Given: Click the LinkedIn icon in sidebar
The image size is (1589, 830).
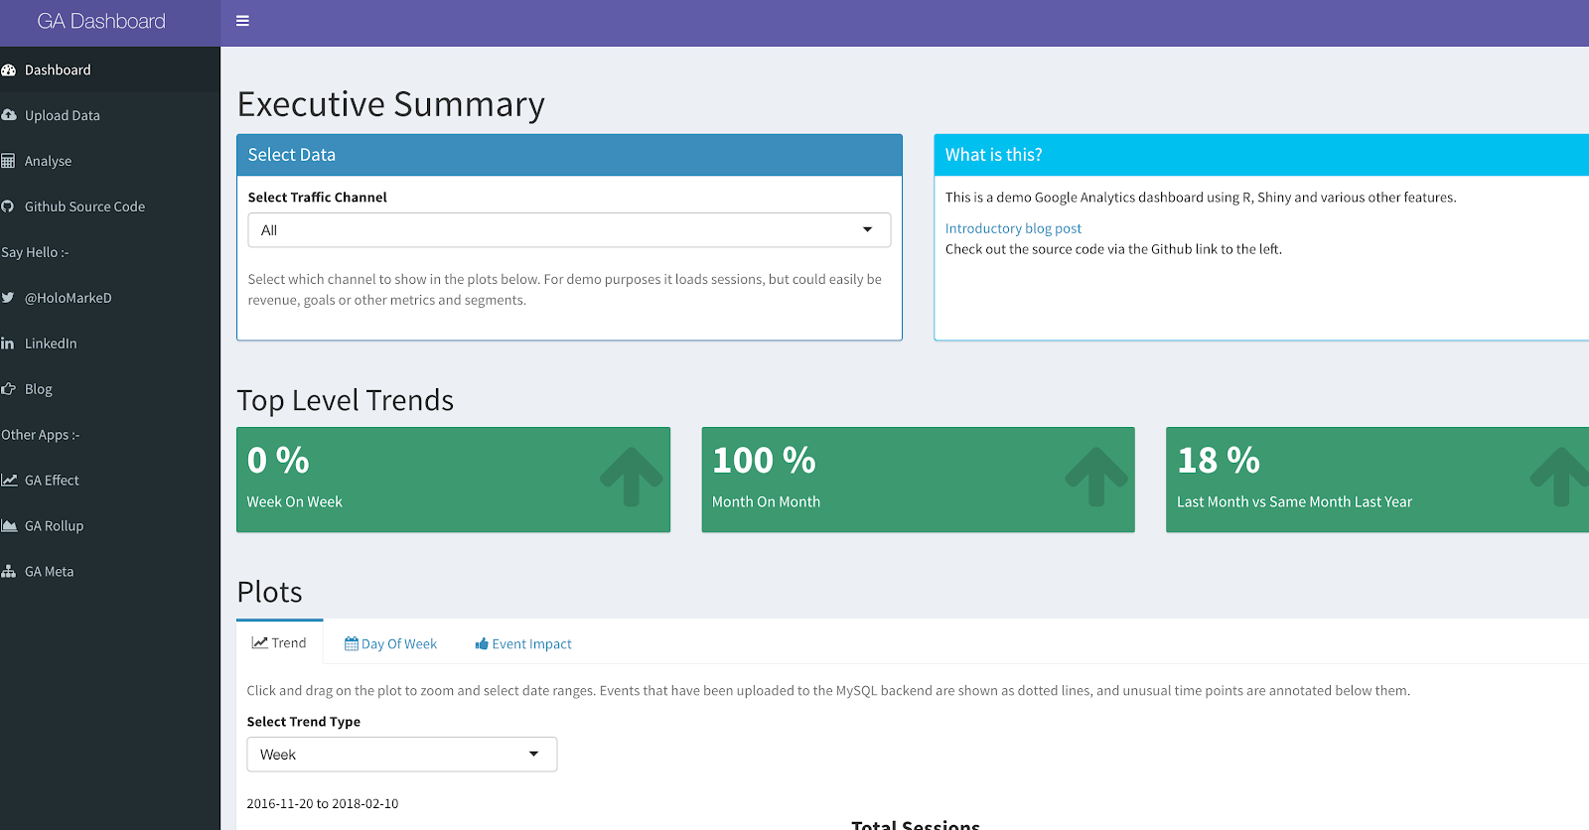Looking at the screenshot, I should tap(7, 344).
